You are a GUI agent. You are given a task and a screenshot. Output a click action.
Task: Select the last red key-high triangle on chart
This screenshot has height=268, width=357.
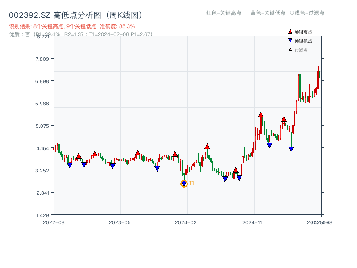coord(284,119)
